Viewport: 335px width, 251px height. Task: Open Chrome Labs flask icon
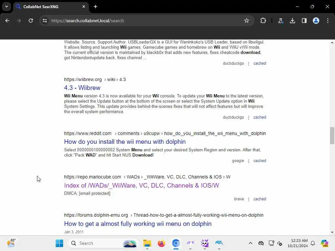coord(280,21)
